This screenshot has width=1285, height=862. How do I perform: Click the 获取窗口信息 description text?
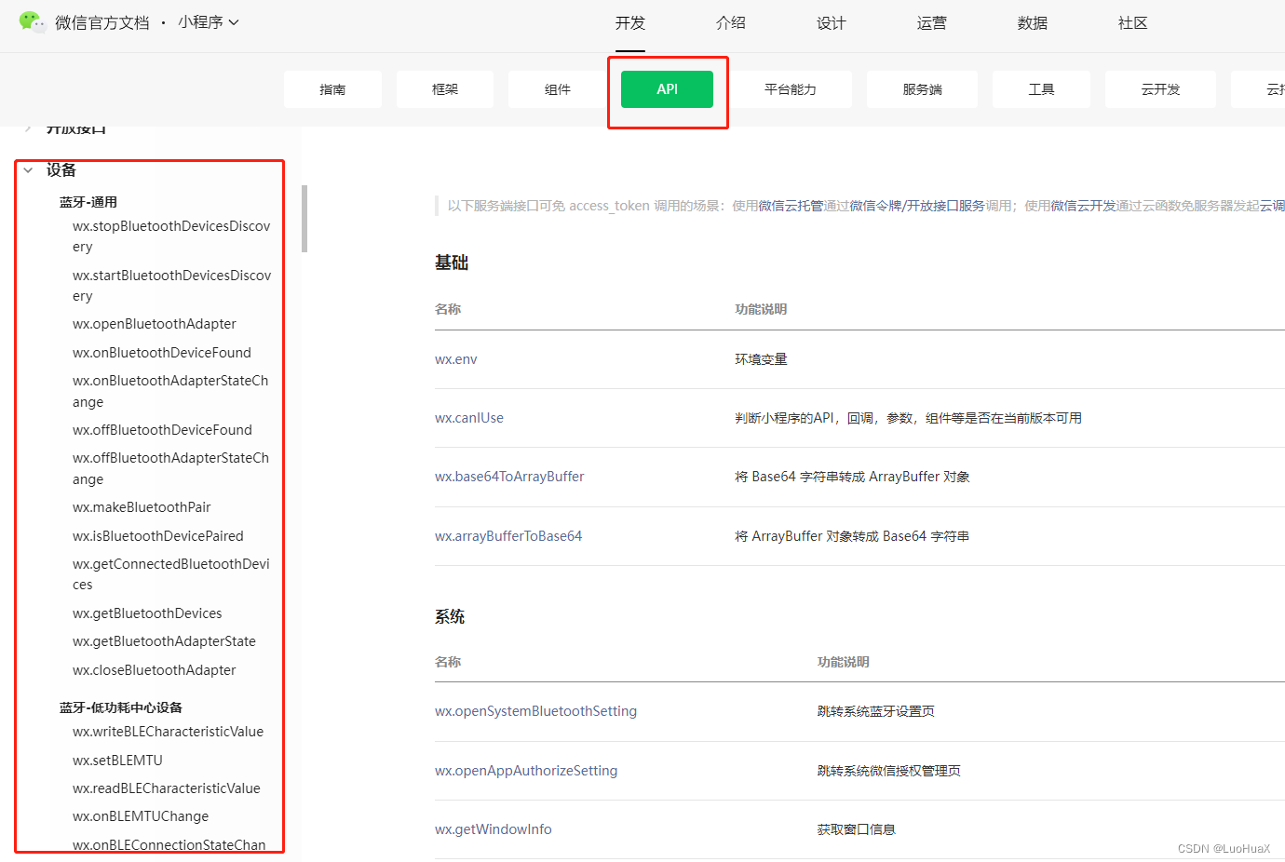[x=857, y=829]
